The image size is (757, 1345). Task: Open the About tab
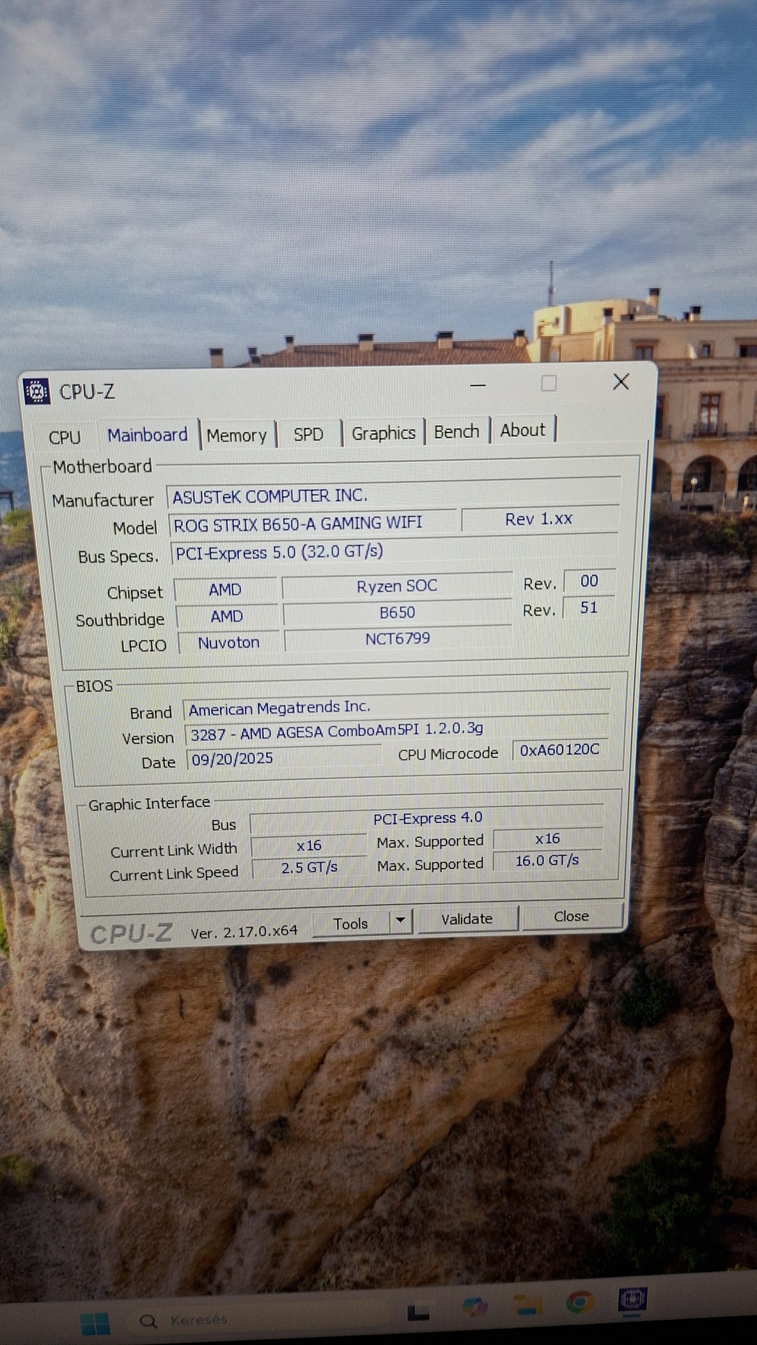tap(523, 430)
